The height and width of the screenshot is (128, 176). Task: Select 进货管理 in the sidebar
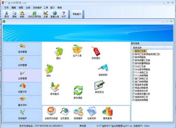pos(22,49)
